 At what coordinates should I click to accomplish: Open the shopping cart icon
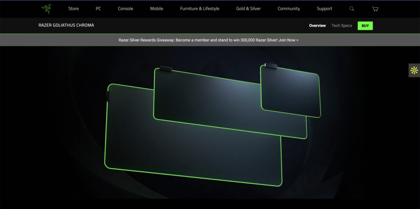tap(375, 9)
